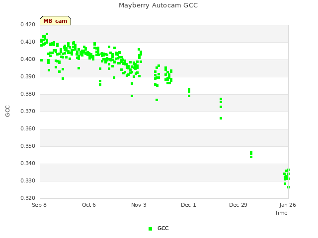Select the 0.390 y-axis tick label
The width and height of the screenshot is (318, 238).
28,76
